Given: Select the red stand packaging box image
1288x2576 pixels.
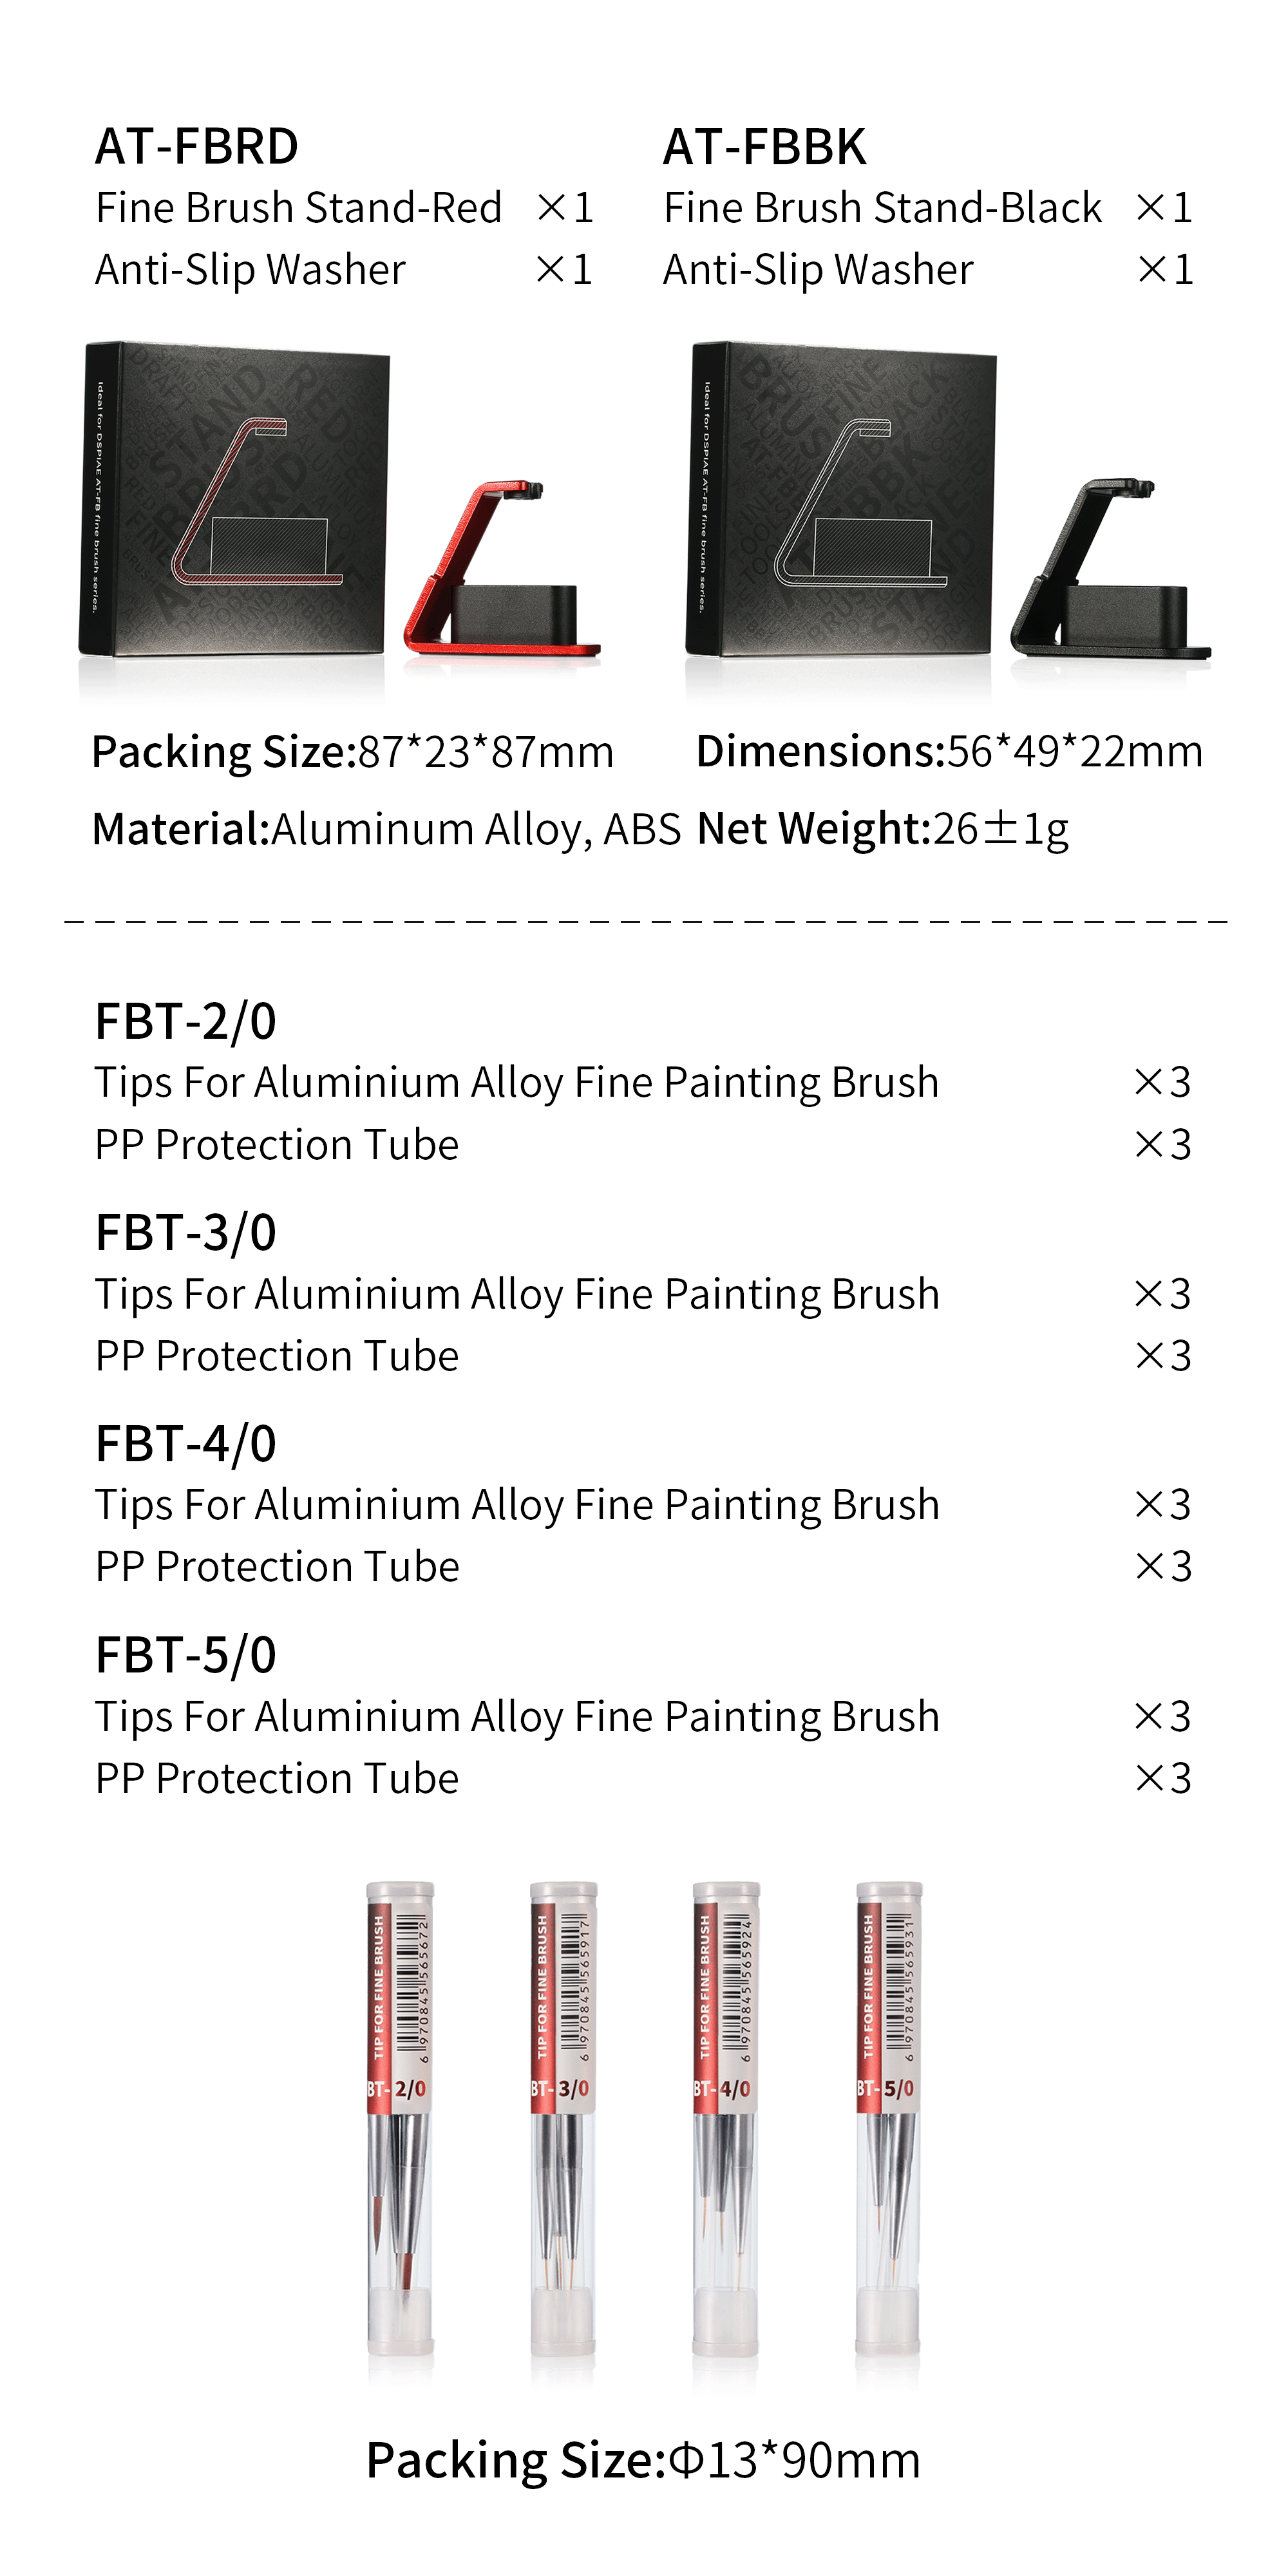Looking at the screenshot, I should coord(235,500).
